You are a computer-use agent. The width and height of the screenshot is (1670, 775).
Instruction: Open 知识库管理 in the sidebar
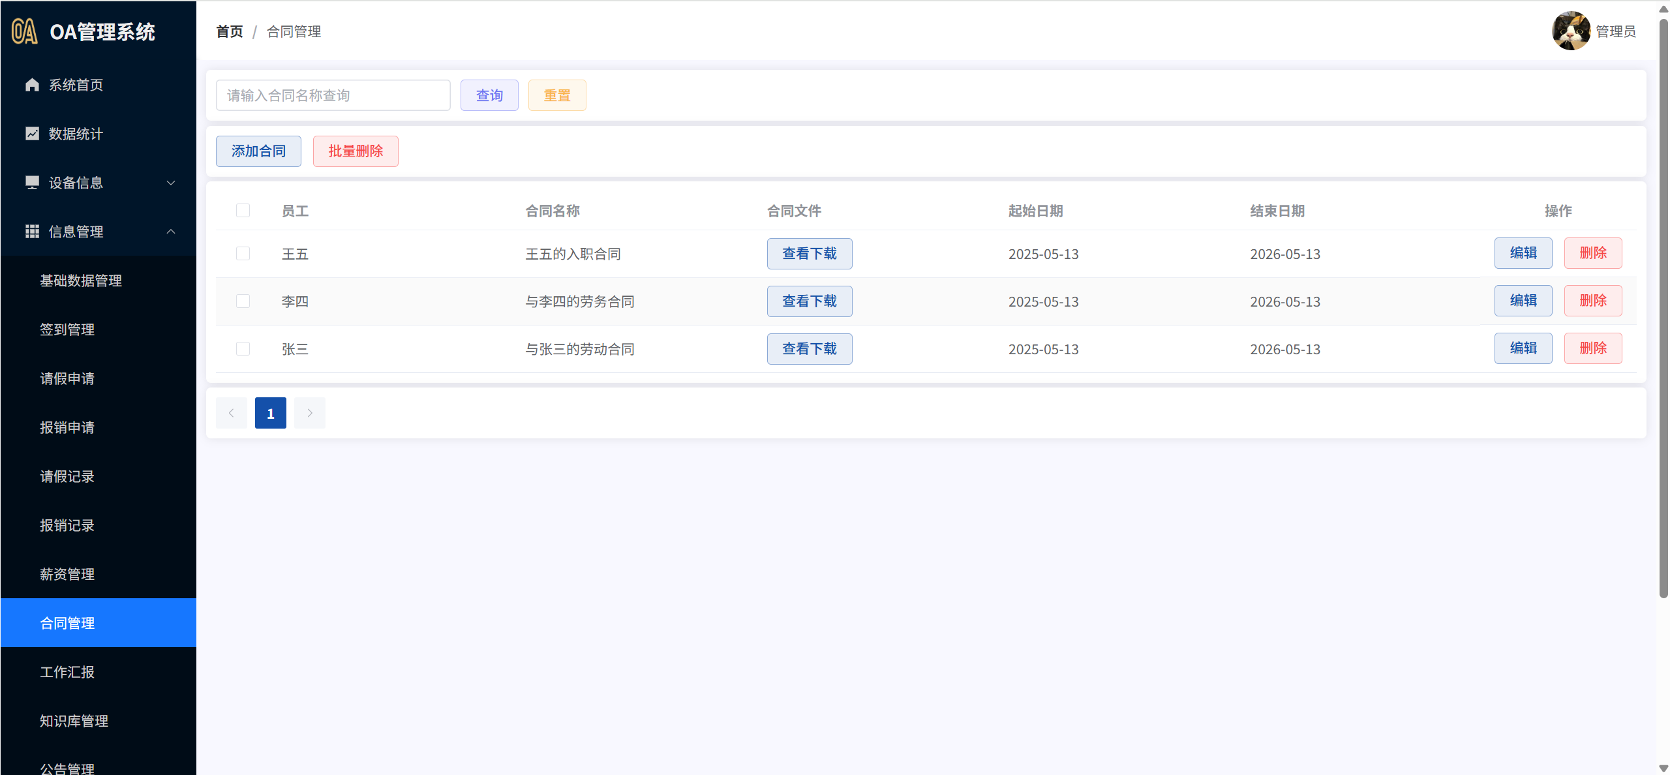74,721
